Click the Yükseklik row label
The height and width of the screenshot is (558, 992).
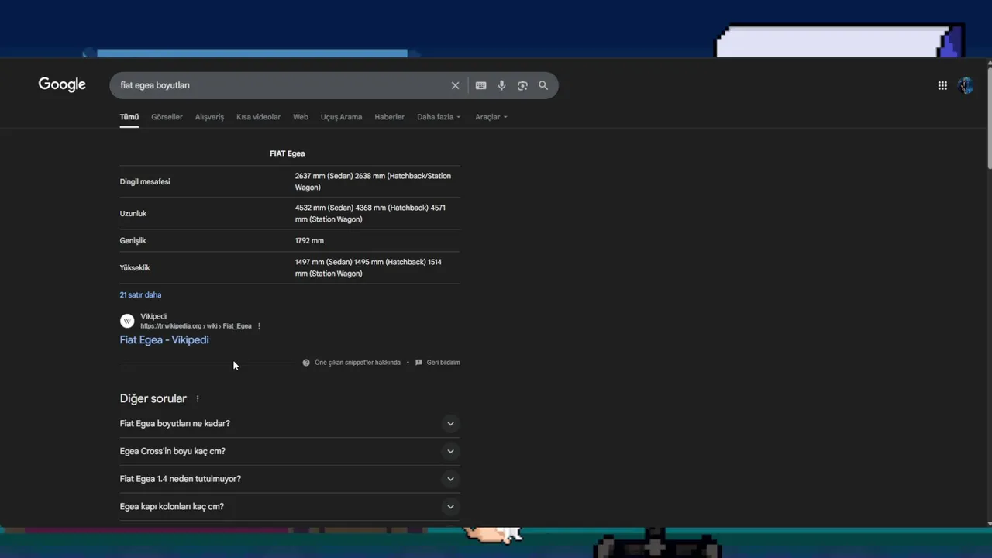(135, 267)
